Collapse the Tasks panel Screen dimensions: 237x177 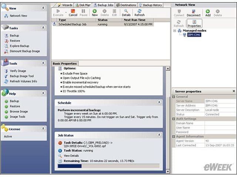coord(43,28)
